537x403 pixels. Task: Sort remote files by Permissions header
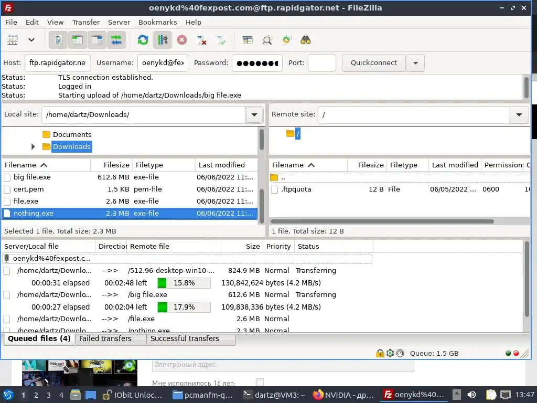(x=502, y=165)
